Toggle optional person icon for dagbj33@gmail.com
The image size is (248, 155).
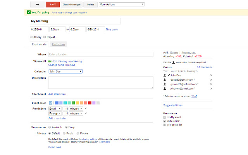(165, 80)
